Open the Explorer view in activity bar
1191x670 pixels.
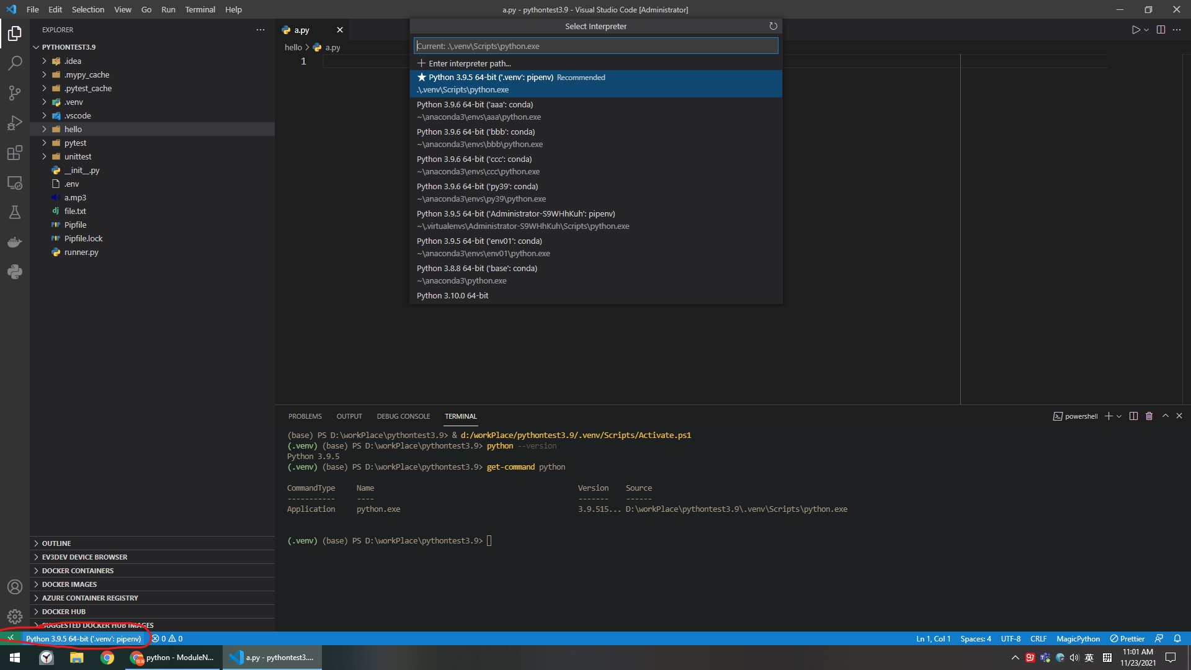(x=15, y=33)
